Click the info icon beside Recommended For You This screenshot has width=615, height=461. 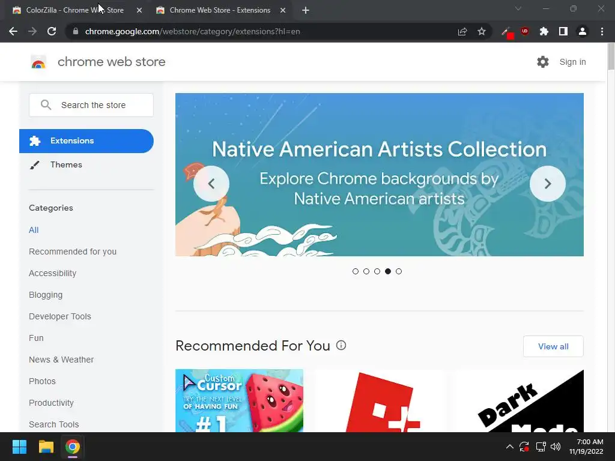[341, 345]
